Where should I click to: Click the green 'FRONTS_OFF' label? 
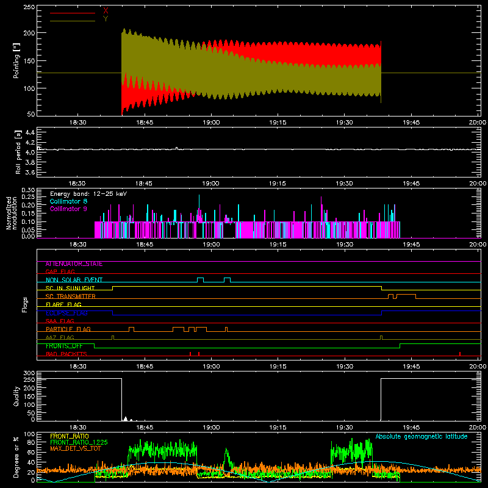pos(64,346)
